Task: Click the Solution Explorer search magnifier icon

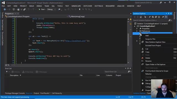Action: pos(170,20)
